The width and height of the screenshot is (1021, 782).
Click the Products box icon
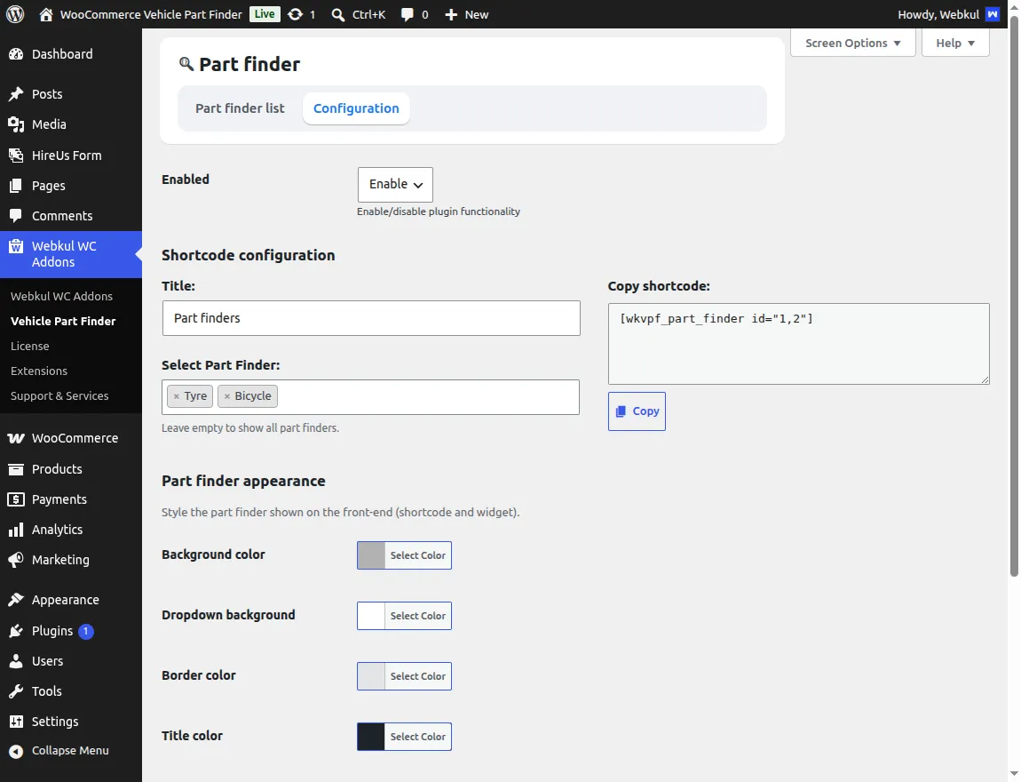point(16,469)
